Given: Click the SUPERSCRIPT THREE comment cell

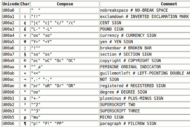Looking at the screenshot, I should coord(145,111).
